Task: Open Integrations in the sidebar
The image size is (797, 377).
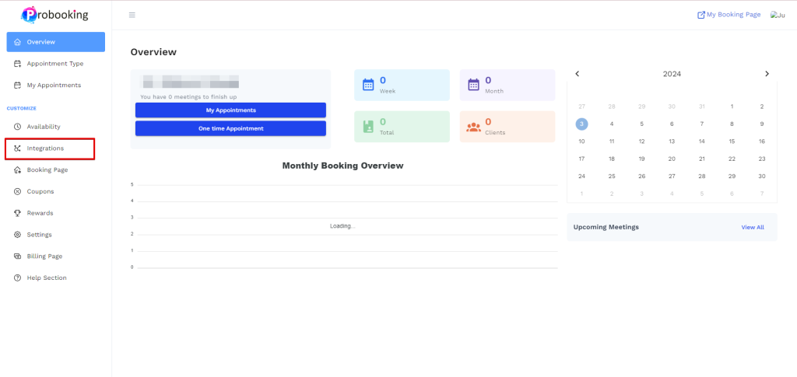Action: point(45,148)
